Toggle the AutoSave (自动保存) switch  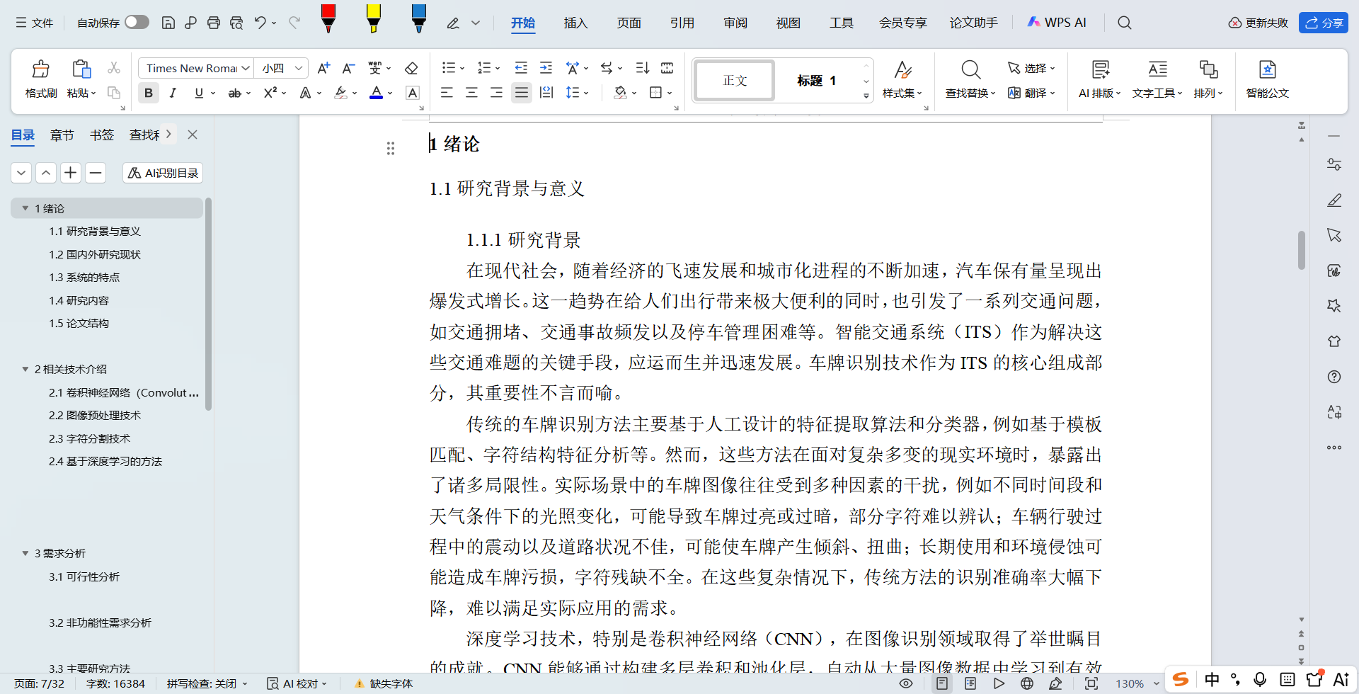137,22
